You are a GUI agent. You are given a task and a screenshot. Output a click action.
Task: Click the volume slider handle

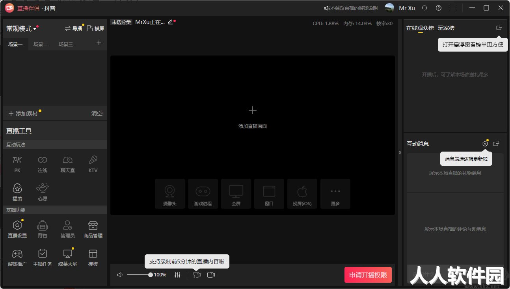(151, 275)
